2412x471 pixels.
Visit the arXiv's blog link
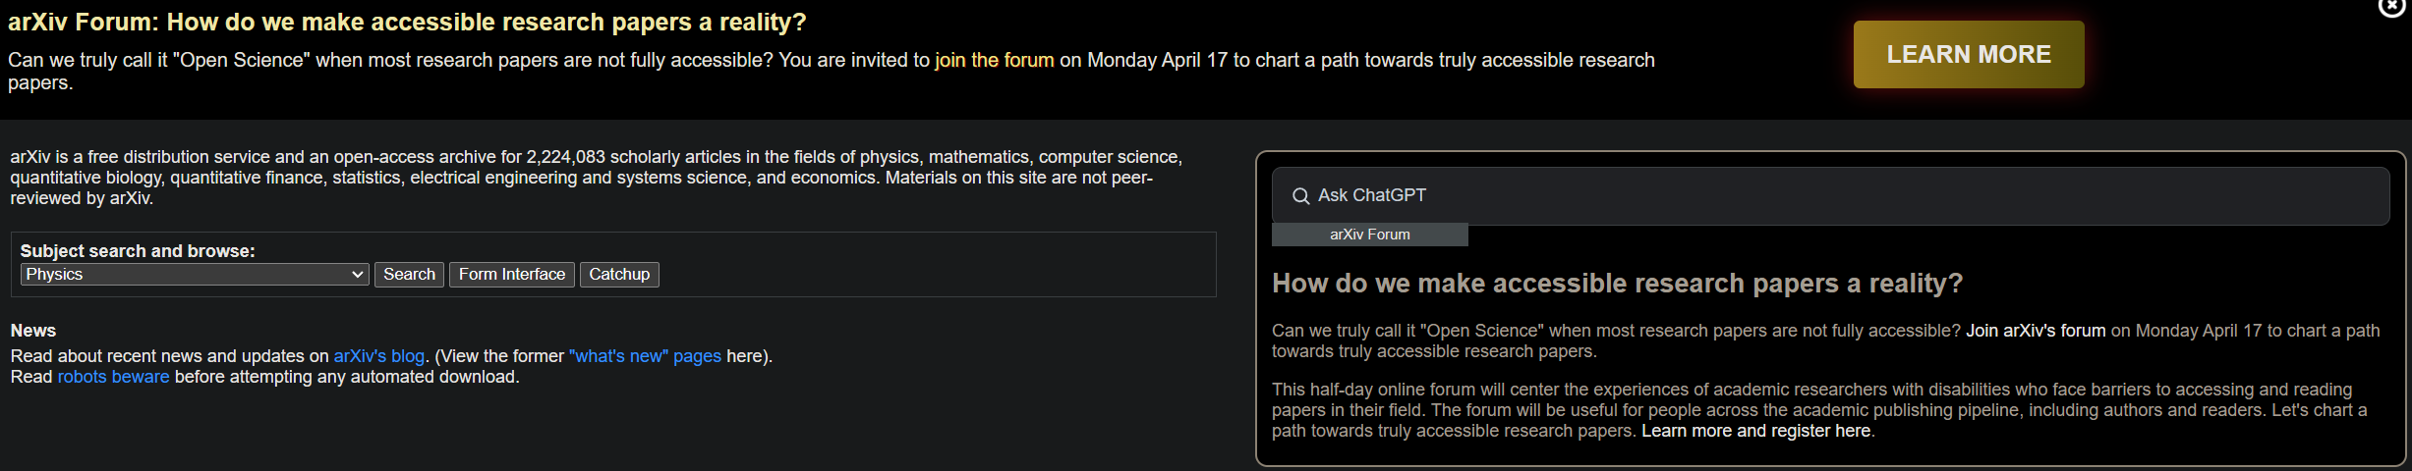[x=378, y=356]
